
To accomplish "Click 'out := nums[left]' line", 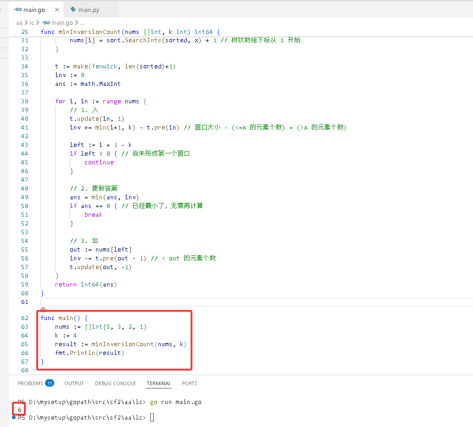I will [x=101, y=250].
